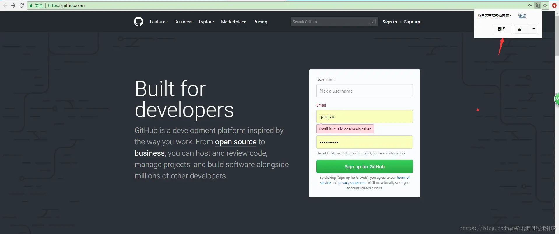Click the slash shortcut icon in search box

click(373, 22)
